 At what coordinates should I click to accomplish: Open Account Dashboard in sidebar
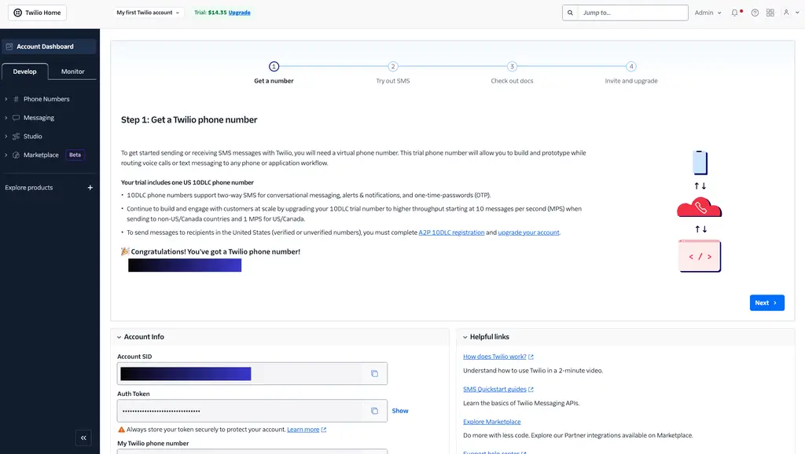49,46
